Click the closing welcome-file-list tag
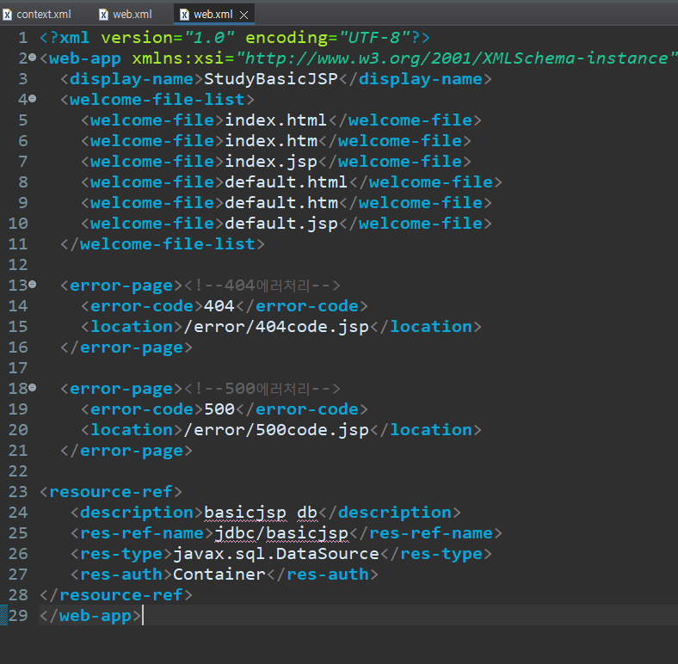The height and width of the screenshot is (664, 678). pyautogui.click(x=162, y=244)
